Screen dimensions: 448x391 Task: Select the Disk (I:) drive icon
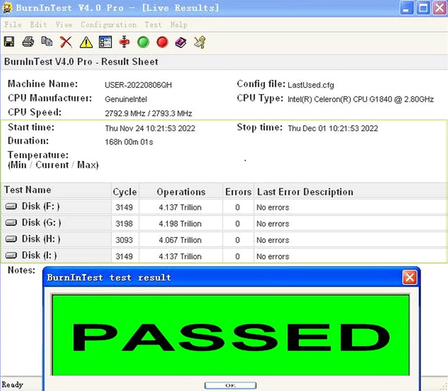[x=11, y=255]
